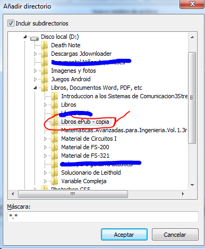Select Material de Circuitos I name
Screen dimensions: 205x249
[89, 139]
